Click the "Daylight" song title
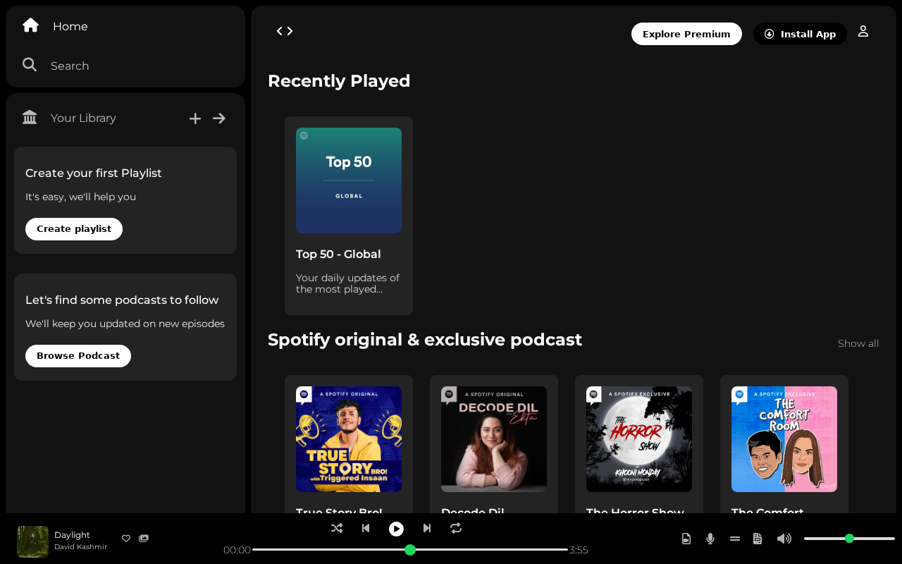Screen dimensions: 902x564 [72, 535]
